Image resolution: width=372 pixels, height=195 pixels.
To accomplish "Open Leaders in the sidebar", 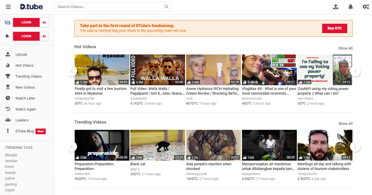I will 22,120.
